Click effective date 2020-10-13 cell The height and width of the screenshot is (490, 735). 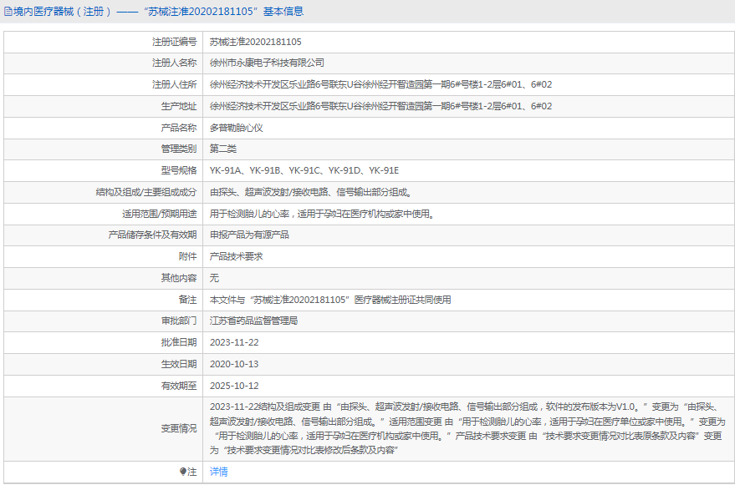tap(234, 364)
